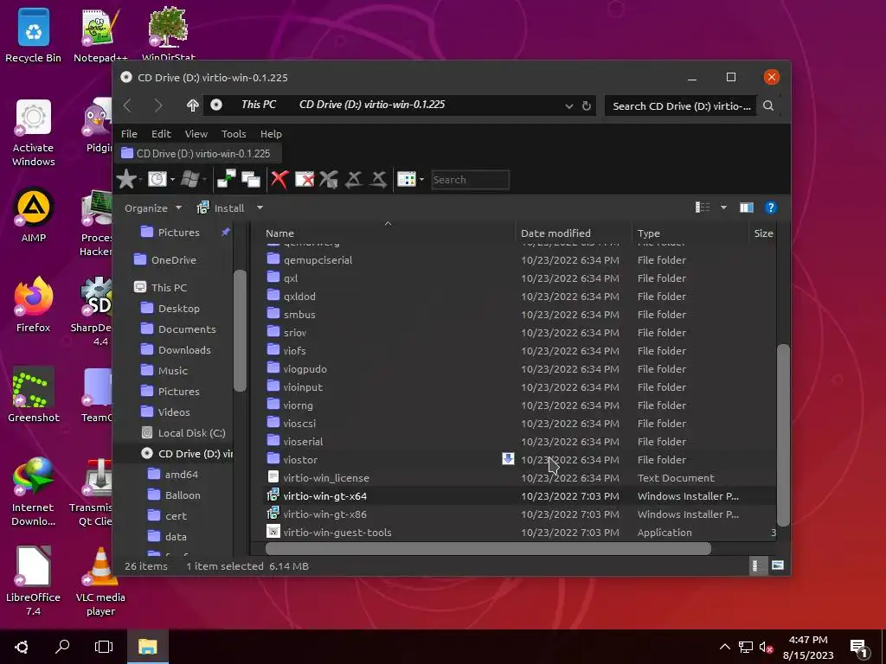Open Internet Download Manager desktop icon

(x=34, y=491)
